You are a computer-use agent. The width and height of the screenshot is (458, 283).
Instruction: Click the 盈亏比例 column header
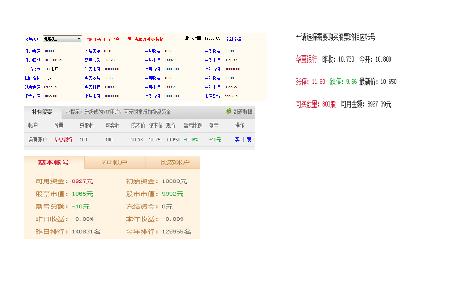[x=193, y=125]
